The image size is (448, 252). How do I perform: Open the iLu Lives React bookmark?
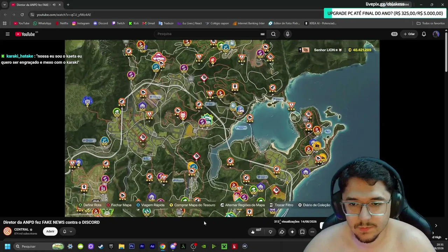189,23
